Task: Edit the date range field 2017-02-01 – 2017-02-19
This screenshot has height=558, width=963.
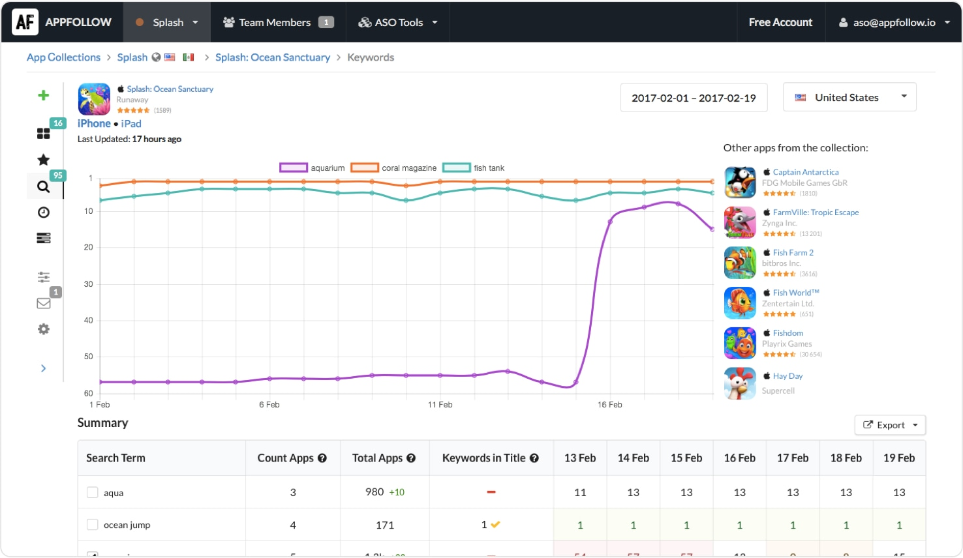Action: click(694, 98)
